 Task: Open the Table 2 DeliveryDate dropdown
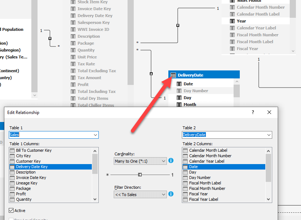click(x=227, y=135)
